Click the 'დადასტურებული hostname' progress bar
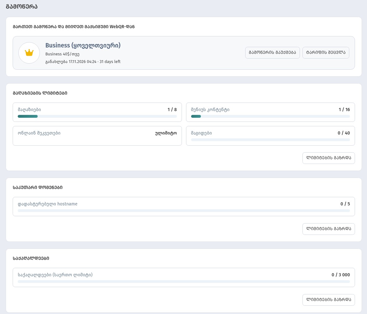The image size is (367, 314). (x=184, y=211)
